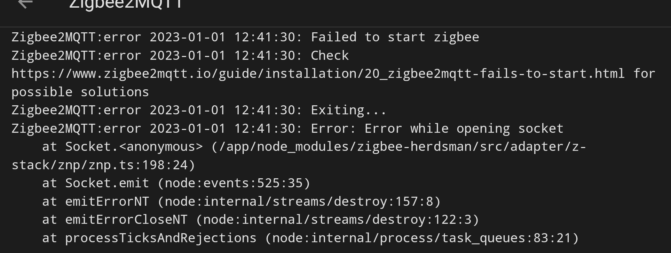Go back using the arrow icon
671x253 pixels.
click(25, 3)
